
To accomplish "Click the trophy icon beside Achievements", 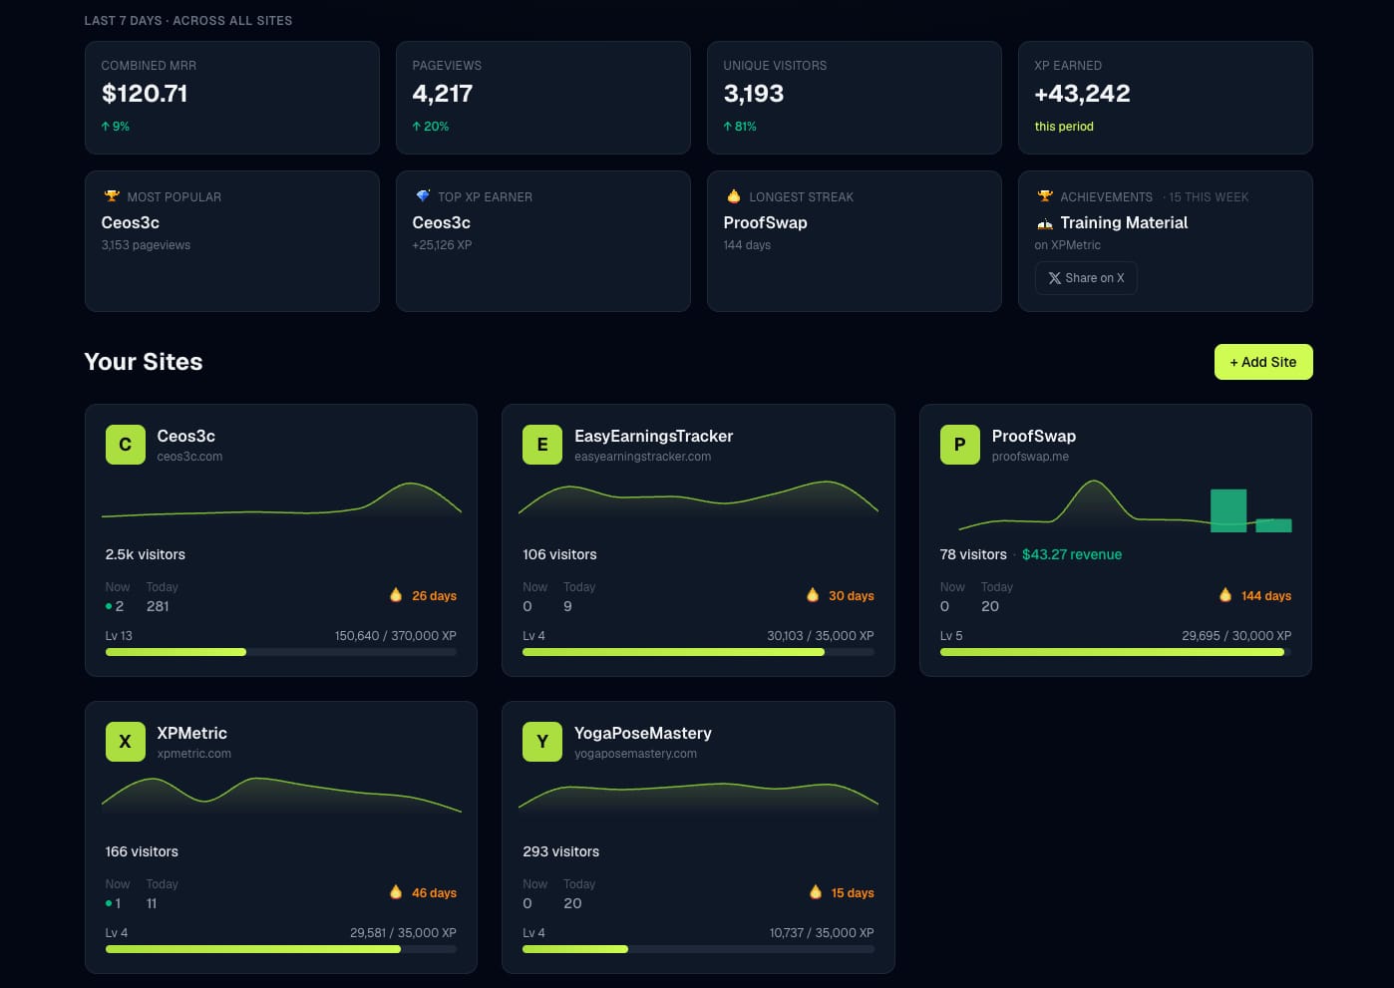I will point(1045,196).
